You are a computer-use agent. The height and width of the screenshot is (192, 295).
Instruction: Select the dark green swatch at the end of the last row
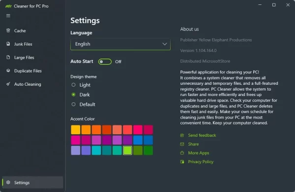pyautogui.click(x=148, y=150)
